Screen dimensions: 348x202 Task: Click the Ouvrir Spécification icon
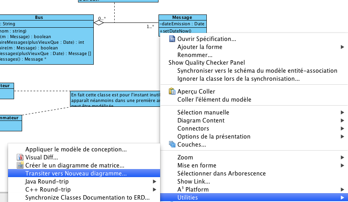pos(172,39)
